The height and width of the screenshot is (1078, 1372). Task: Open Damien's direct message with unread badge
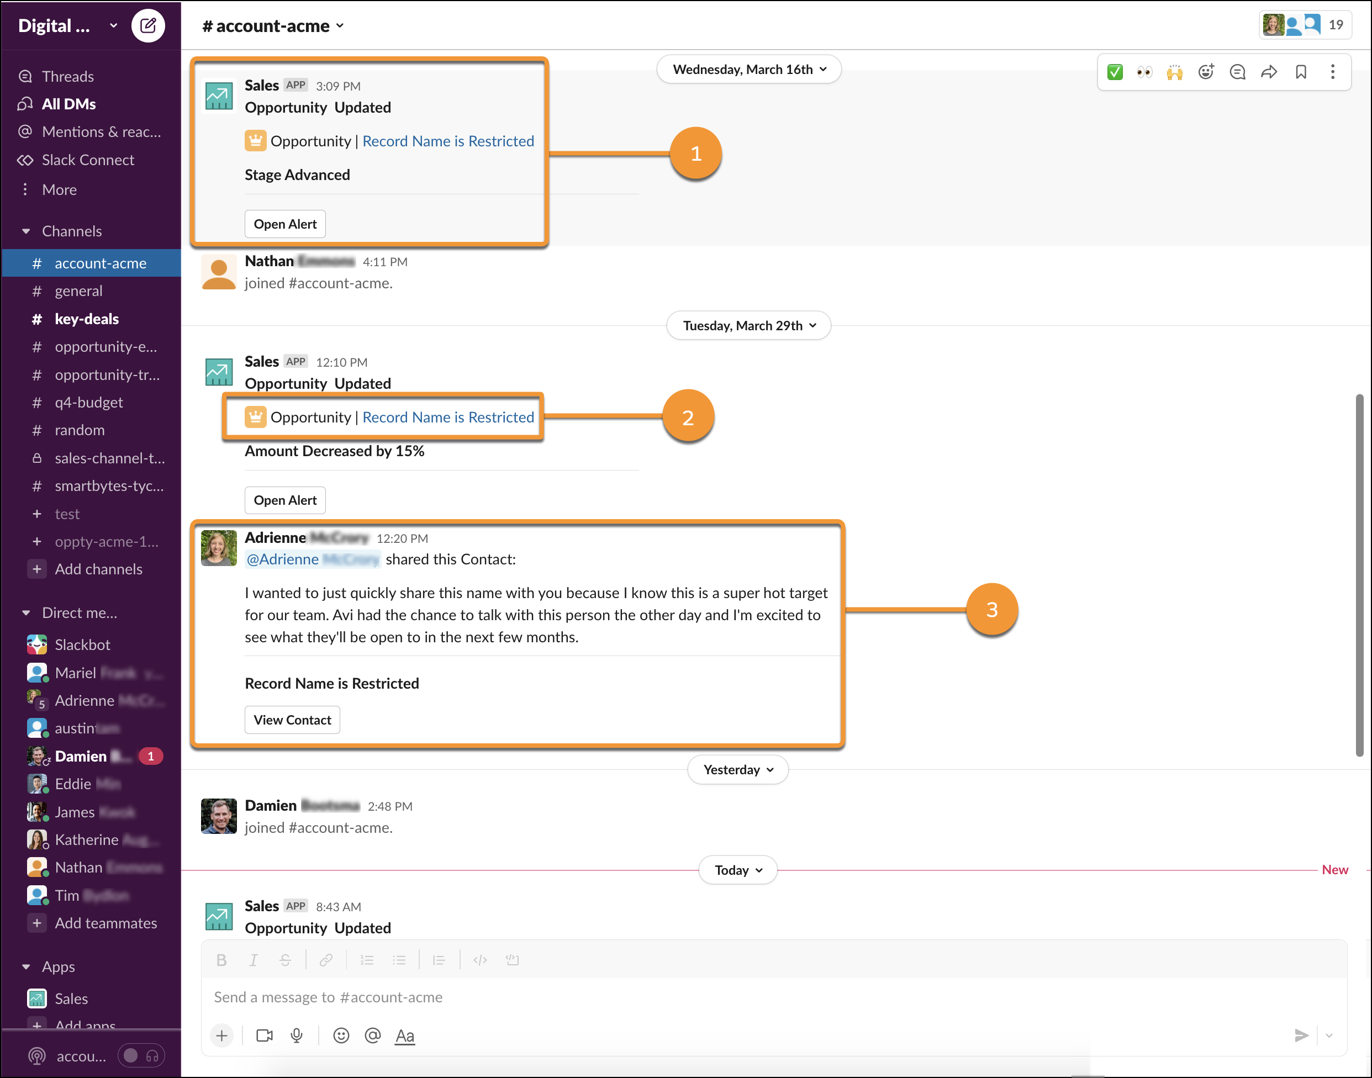pos(91,757)
